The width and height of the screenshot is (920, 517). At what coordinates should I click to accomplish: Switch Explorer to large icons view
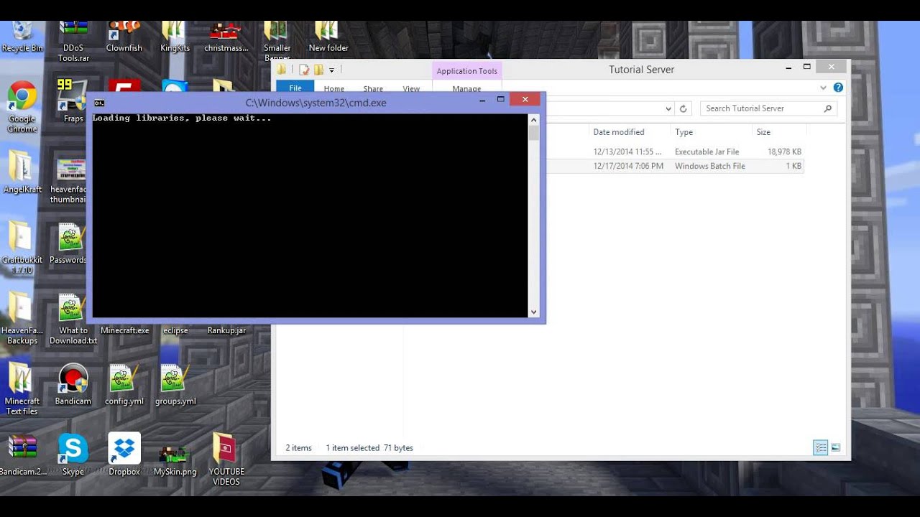pyautogui.click(x=836, y=447)
